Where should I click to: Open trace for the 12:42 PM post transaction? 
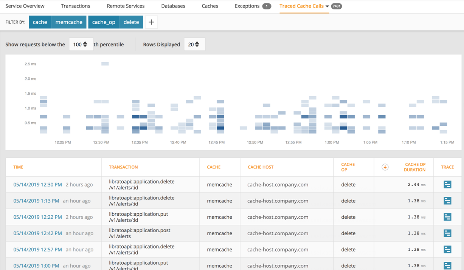tap(447, 233)
